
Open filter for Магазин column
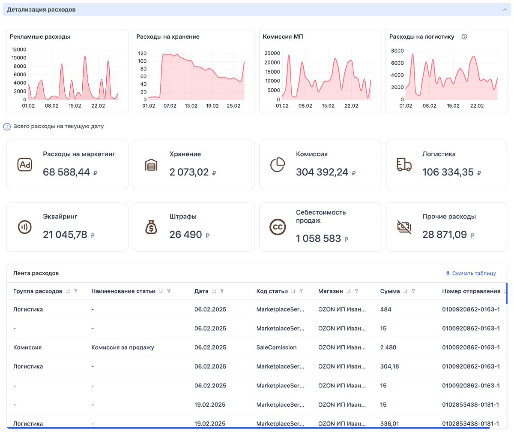[x=356, y=291]
